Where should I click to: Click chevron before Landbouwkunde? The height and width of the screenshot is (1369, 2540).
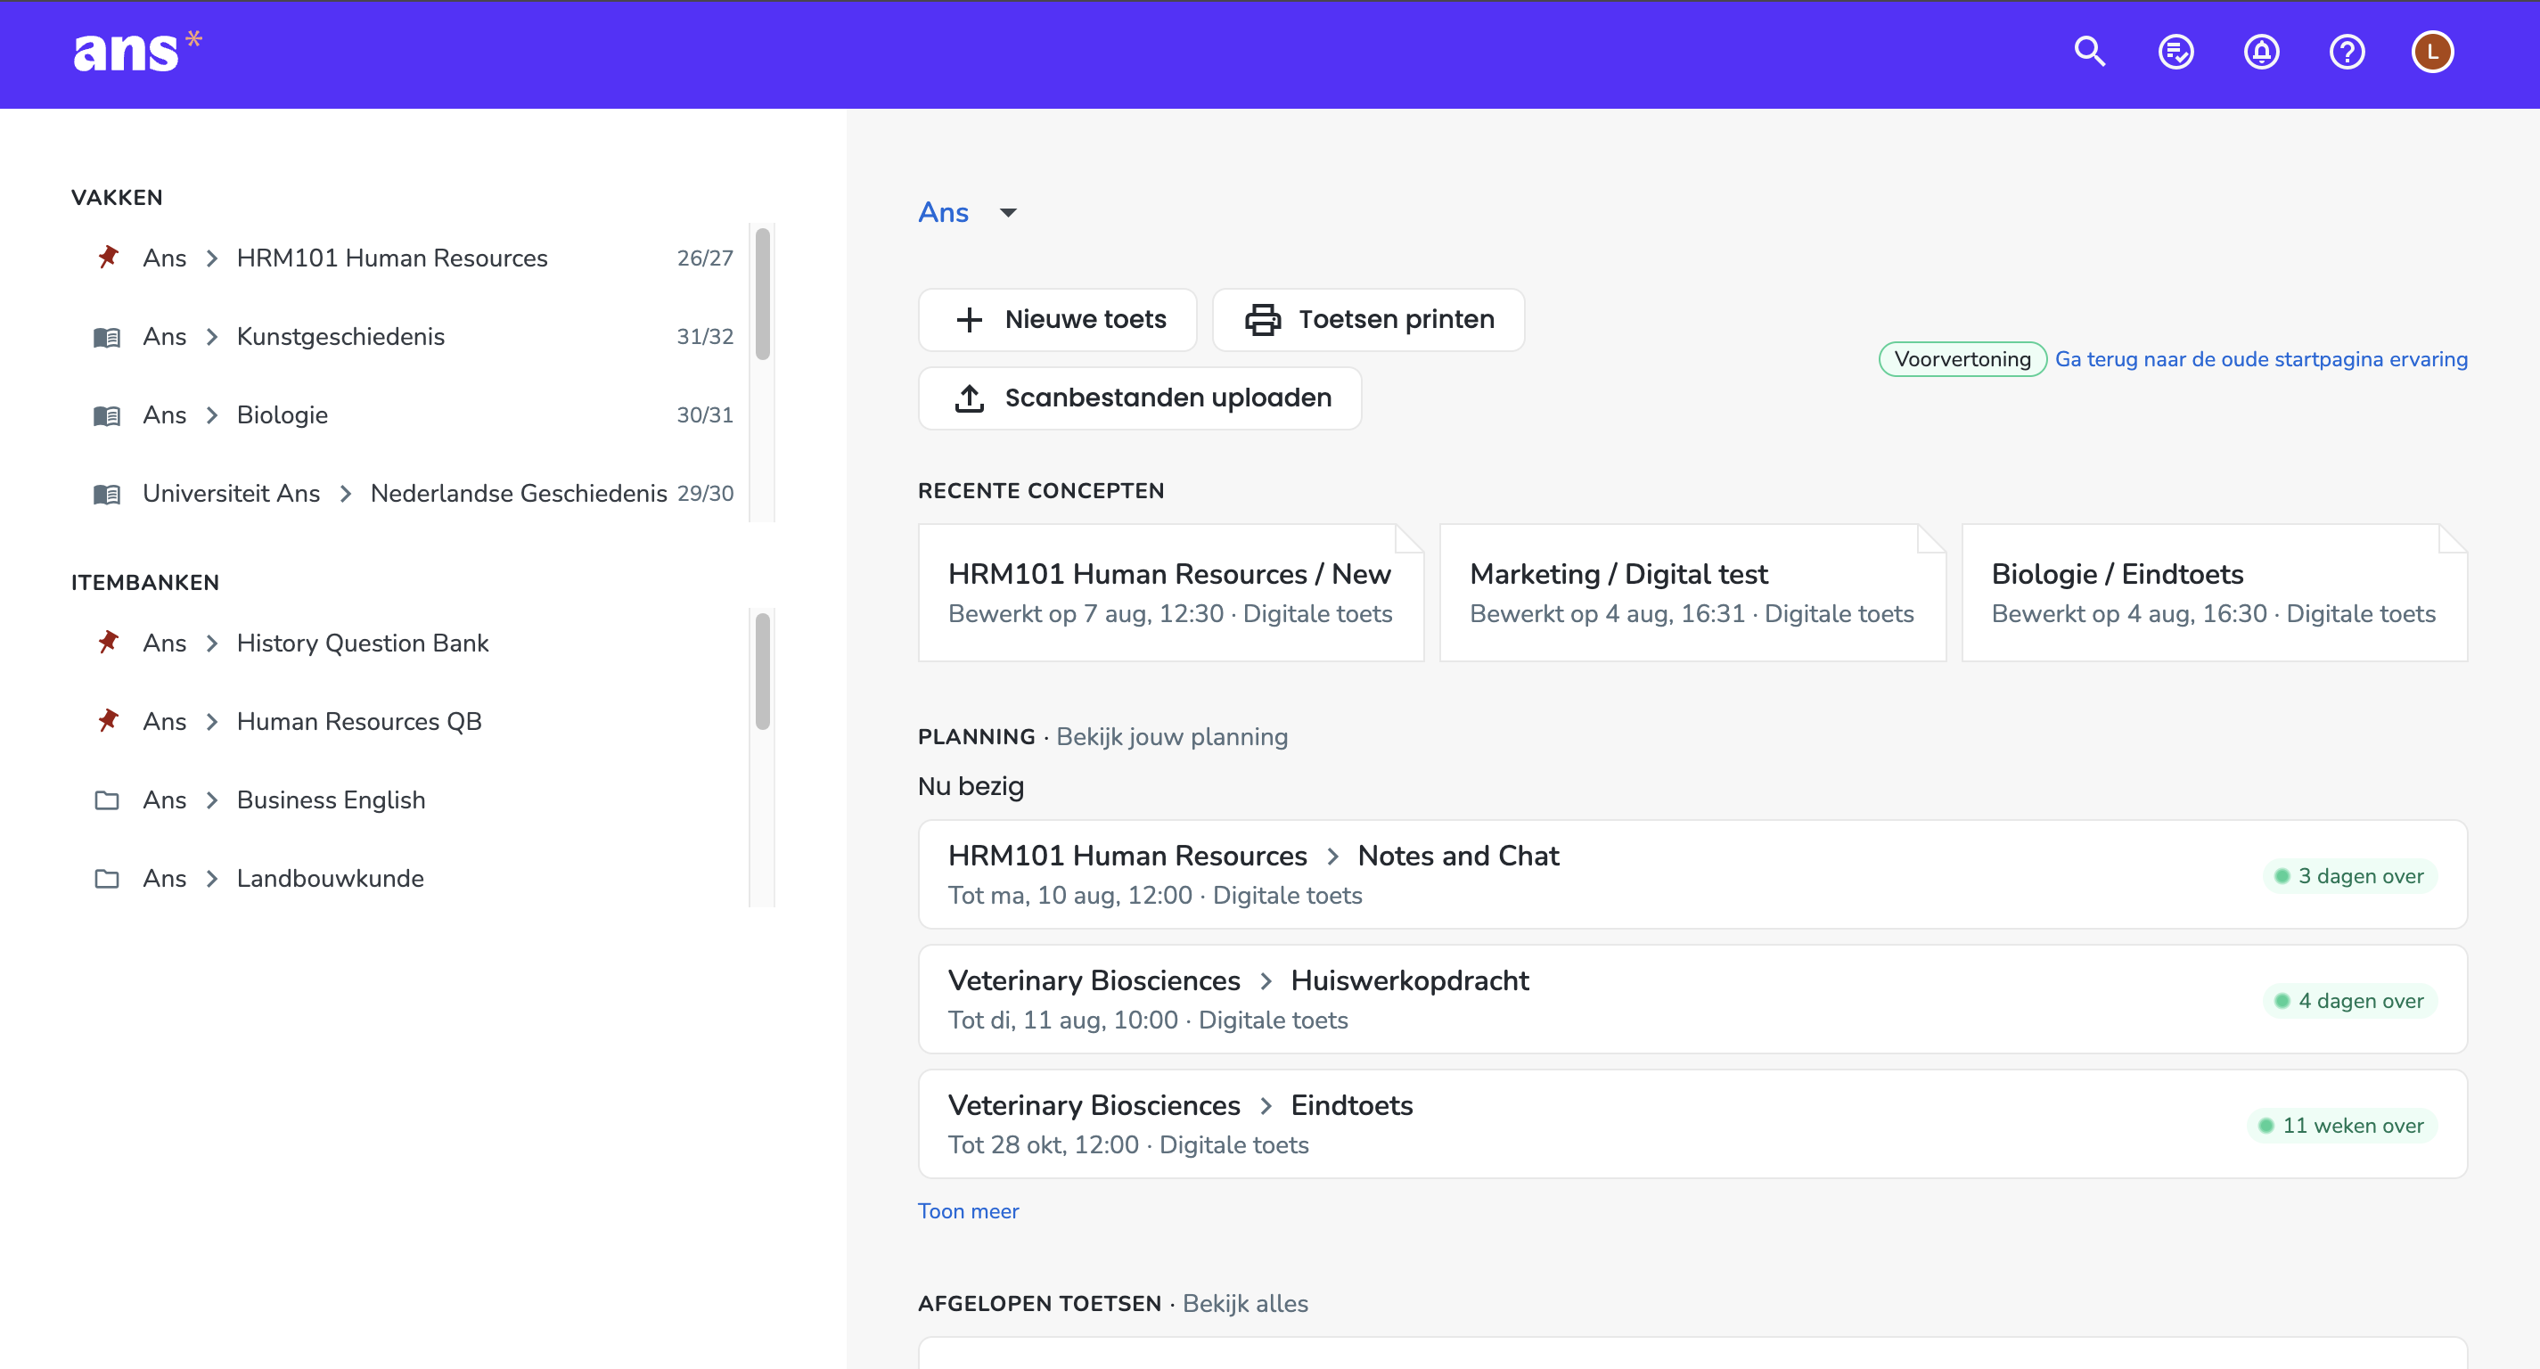pos(211,878)
